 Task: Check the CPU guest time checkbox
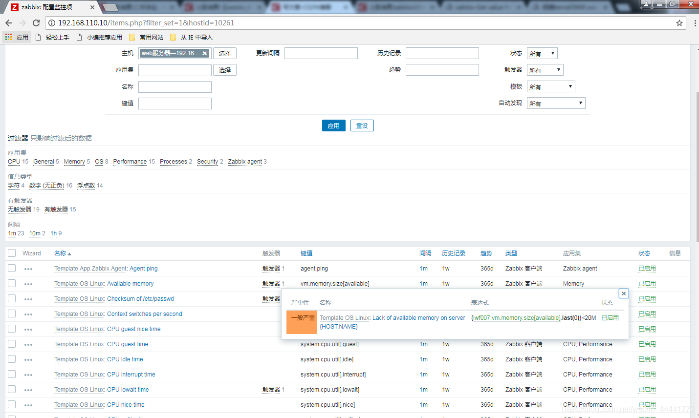coord(12,344)
